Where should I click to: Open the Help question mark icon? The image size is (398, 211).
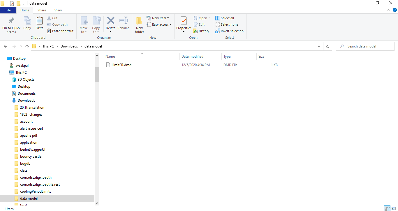[x=395, y=10]
